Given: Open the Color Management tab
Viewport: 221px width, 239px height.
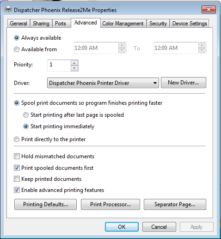Looking at the screenshot, I should (123, 24).
